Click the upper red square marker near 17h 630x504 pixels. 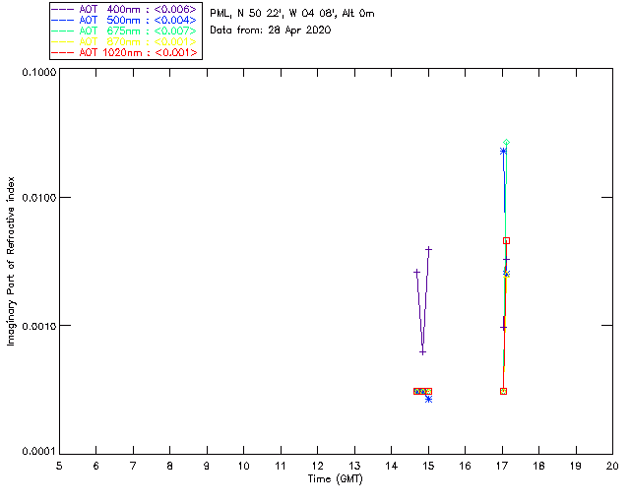[x=507, y=241]
